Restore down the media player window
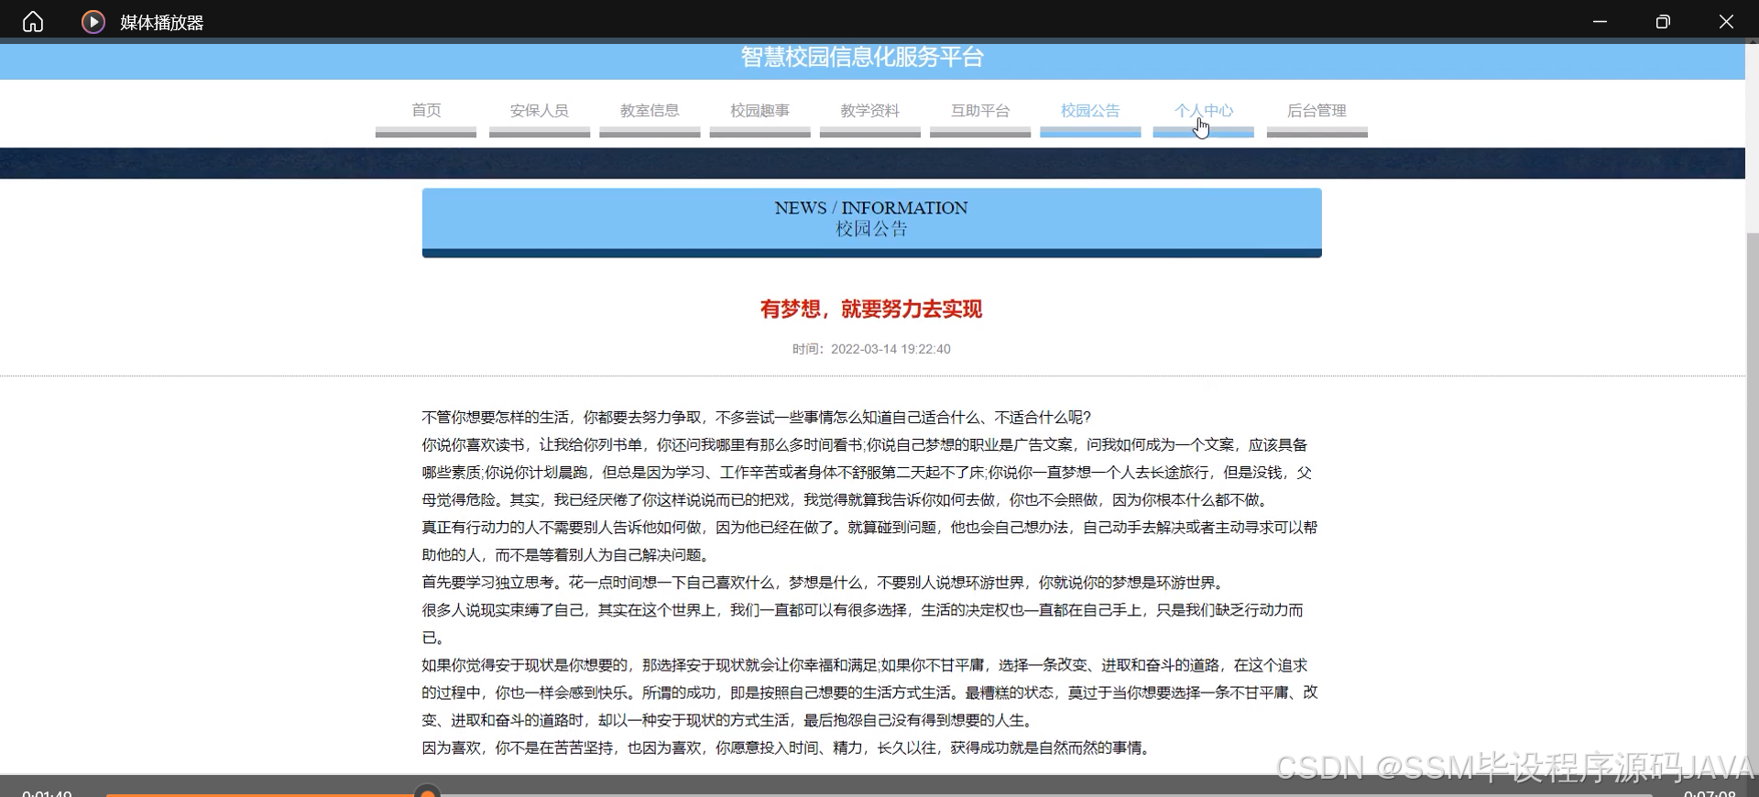The height and width of the screenshot is (797, 1759). pyautogui.click(x=1663, y=21)
